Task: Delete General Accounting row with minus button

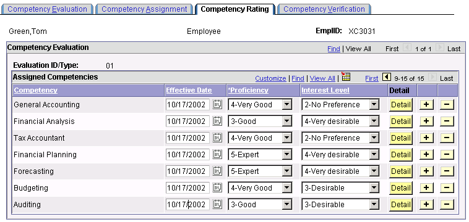Action: pyautogui.click(x=447, y=105)
